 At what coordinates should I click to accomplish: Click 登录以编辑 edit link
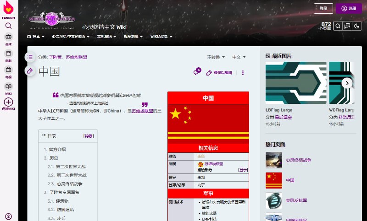point(219,73)
